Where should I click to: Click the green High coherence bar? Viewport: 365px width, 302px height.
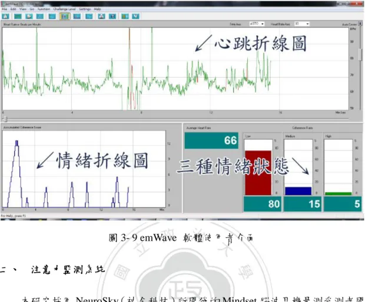[339, 193]
